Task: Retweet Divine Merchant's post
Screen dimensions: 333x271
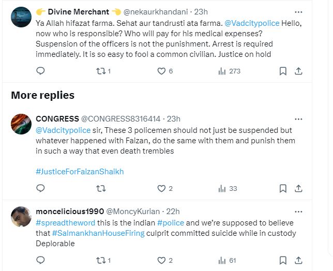Action: [x=101, y=71]
